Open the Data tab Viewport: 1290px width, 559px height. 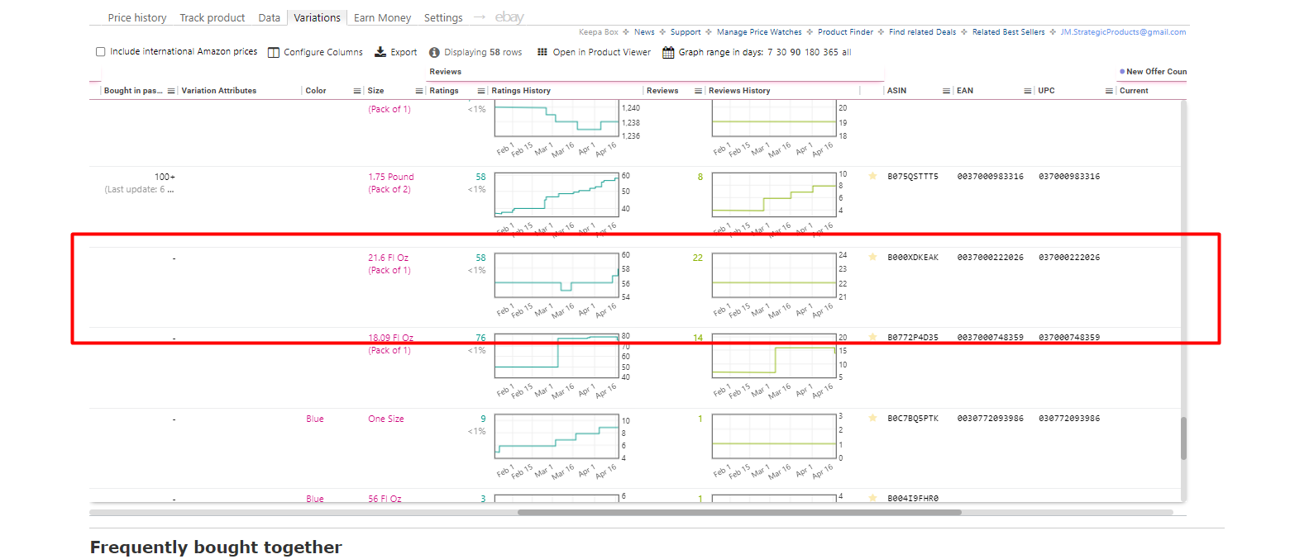(x=269, y=17)
